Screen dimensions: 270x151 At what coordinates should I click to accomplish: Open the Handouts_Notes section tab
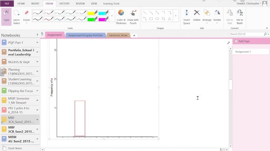pyautogui.click(x=118, y=35)
